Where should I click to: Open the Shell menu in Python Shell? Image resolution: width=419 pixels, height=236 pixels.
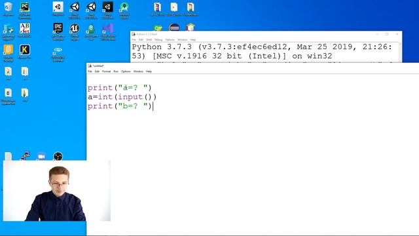tap(149, 39)
